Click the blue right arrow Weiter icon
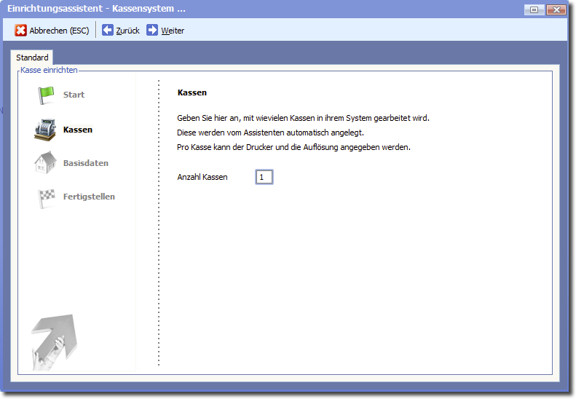Viewport: 576px width, 399px height. 152,31
